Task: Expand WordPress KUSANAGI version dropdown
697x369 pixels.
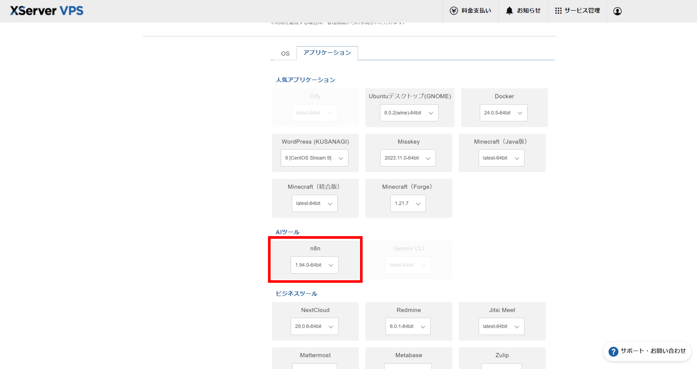Action: (x=314, y=158)
